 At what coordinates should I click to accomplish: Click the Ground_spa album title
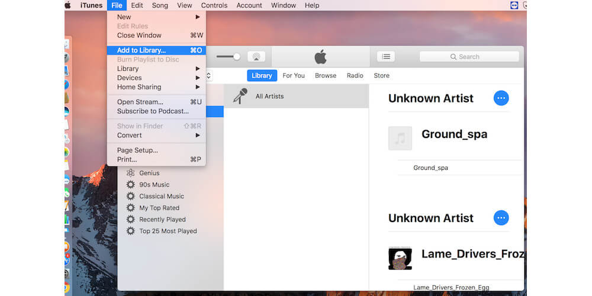pyautogui.click(x=454, y=134)
